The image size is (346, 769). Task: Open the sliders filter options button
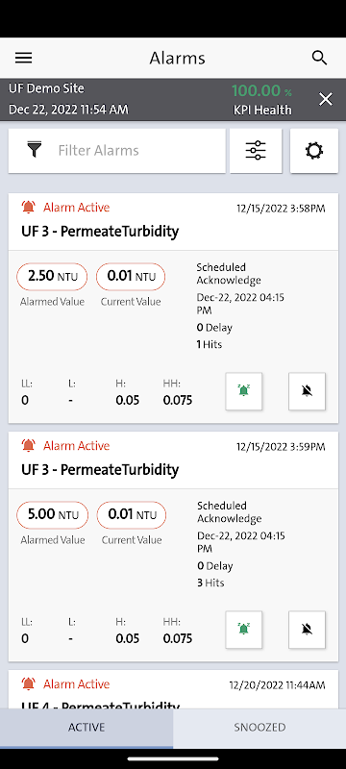(256, 151)
